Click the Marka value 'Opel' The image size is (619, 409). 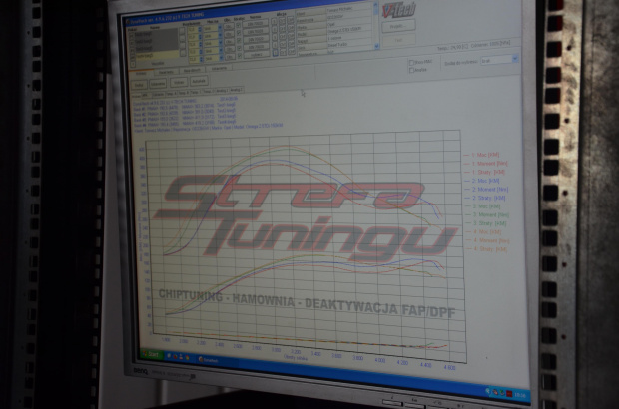pos(350,24)
